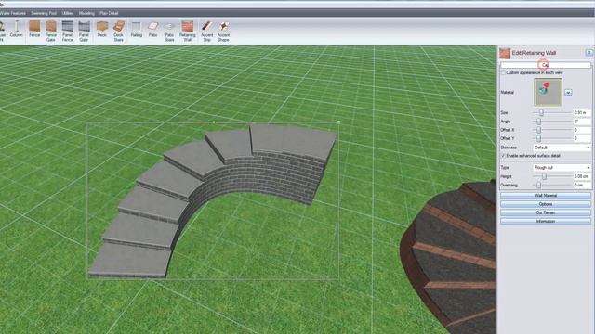Select the Fence Gate tool
The width and height of the screenshot is (595, 334).
coord(51,31)
